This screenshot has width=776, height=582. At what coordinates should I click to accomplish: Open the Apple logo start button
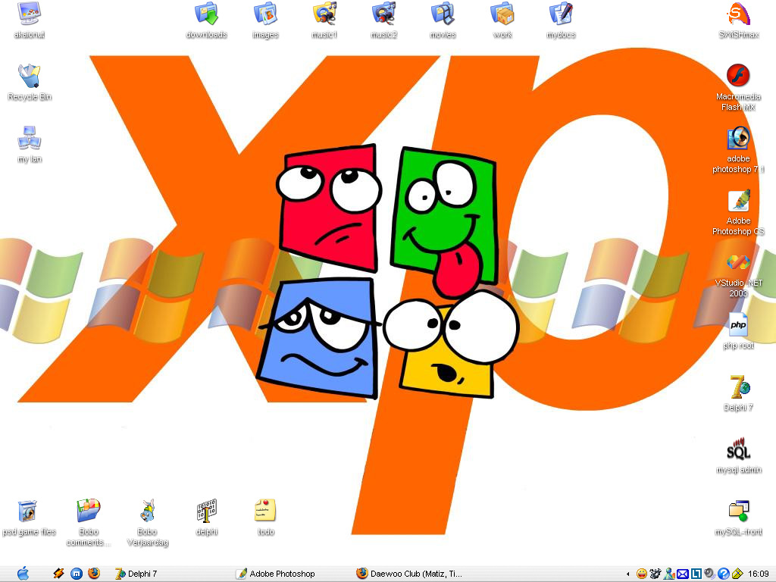pyautogui.click(x=23, y=574)
